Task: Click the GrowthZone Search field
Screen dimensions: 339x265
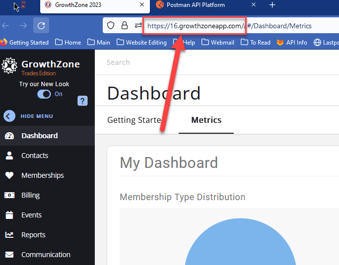Action: coord(199,62)
